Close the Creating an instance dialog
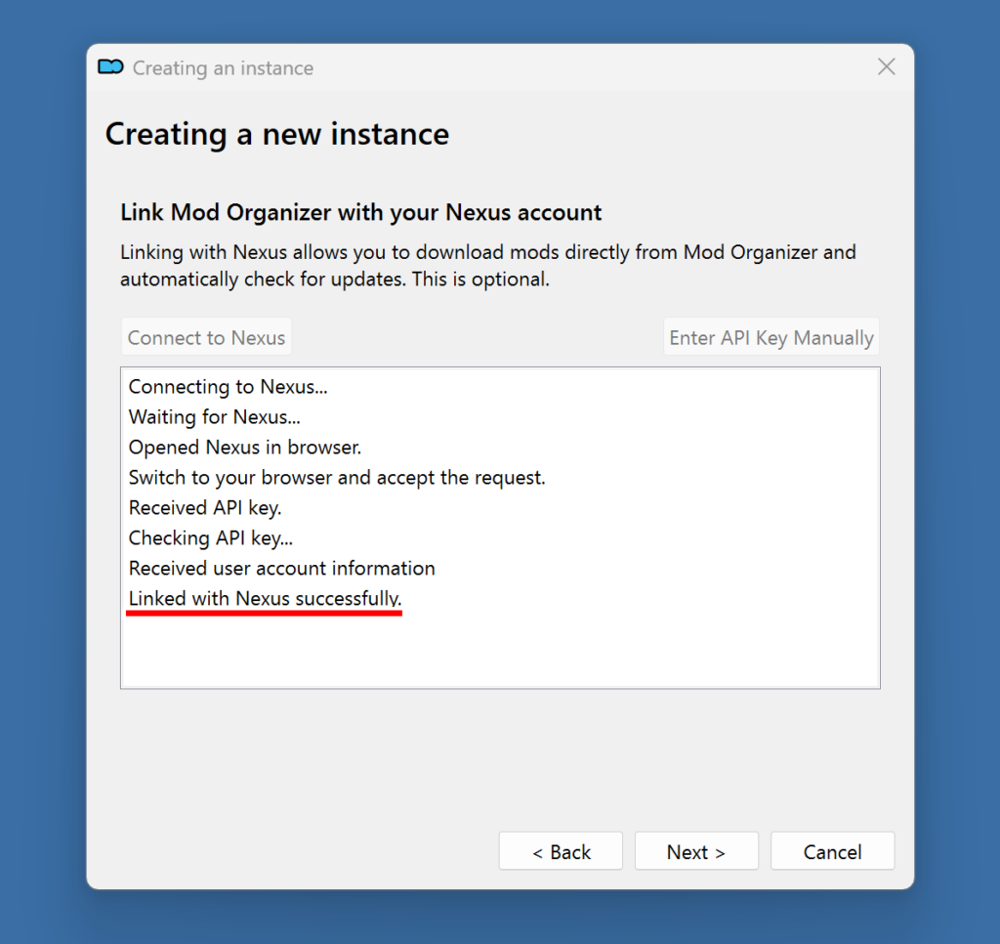The width and height of the screenshot is (1000, 944). click(x=886, y=66)
